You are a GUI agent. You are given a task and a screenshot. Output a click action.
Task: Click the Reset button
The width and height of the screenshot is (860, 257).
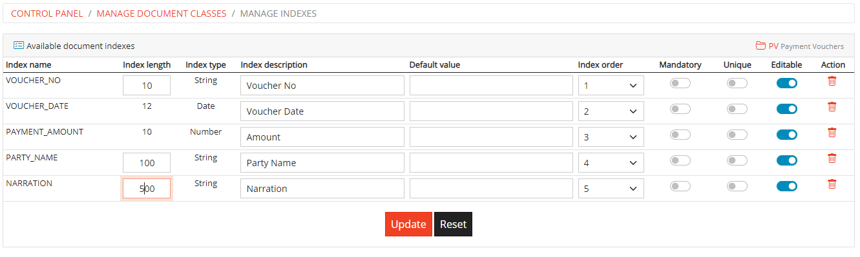[x=453, y=224]
